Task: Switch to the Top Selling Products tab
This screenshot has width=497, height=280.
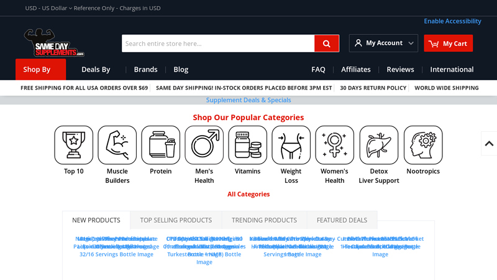Action: pyautogui.click(x=176, y=220)
